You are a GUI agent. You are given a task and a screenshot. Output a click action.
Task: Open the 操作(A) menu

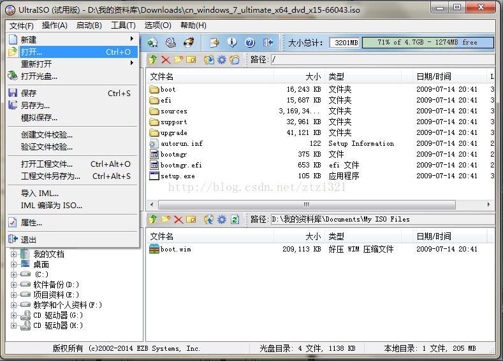(x=55, y=25)
